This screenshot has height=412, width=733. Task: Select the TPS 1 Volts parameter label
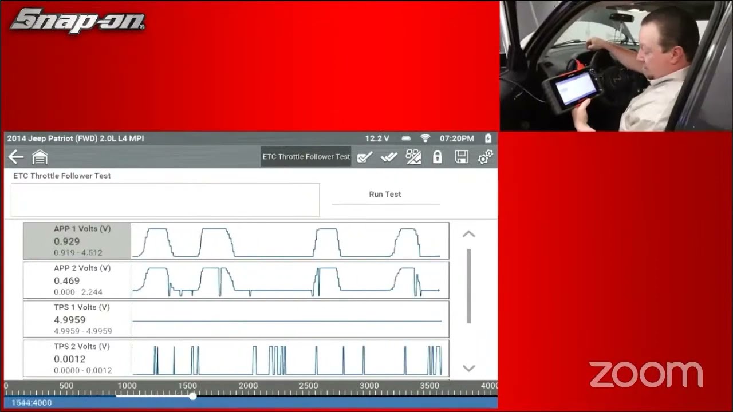[x=82, y=307]
